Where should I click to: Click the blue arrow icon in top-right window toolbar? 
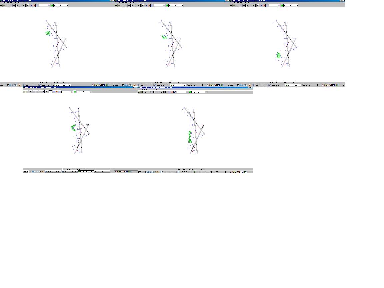pos(261,5)
